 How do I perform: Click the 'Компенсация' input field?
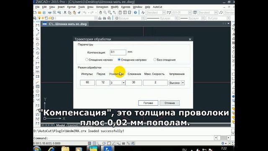click(x=118, y=52)
